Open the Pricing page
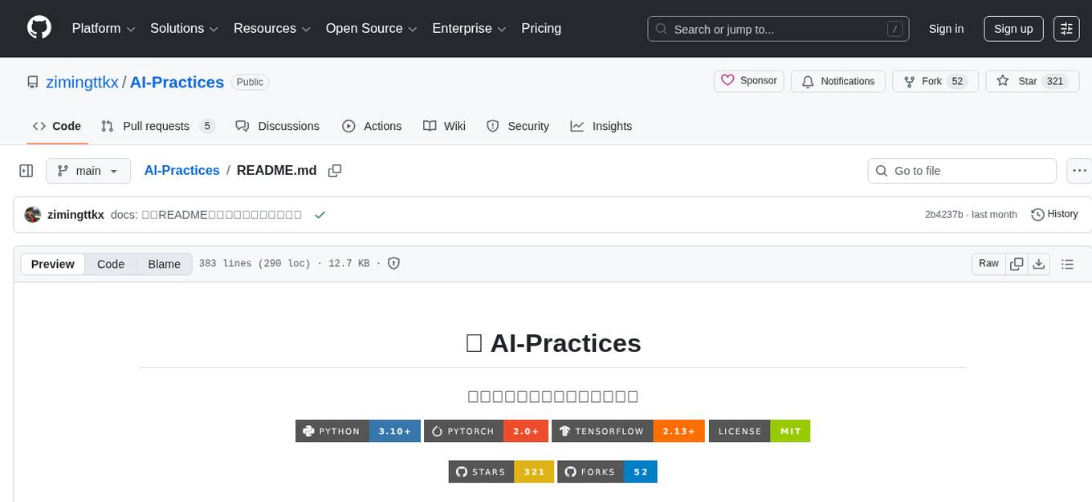 point(541,28)
